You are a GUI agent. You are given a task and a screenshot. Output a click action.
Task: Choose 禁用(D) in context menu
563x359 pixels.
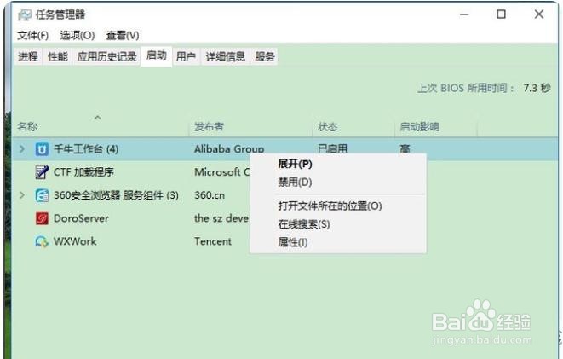295,182
